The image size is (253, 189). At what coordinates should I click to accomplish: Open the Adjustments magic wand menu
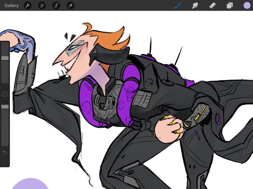point(42,6)
